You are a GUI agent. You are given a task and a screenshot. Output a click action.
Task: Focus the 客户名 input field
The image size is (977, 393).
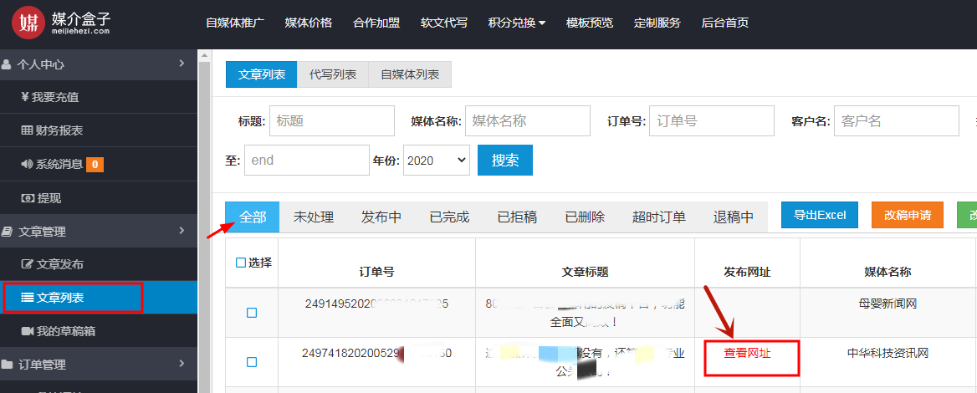[x=897, y=121]
